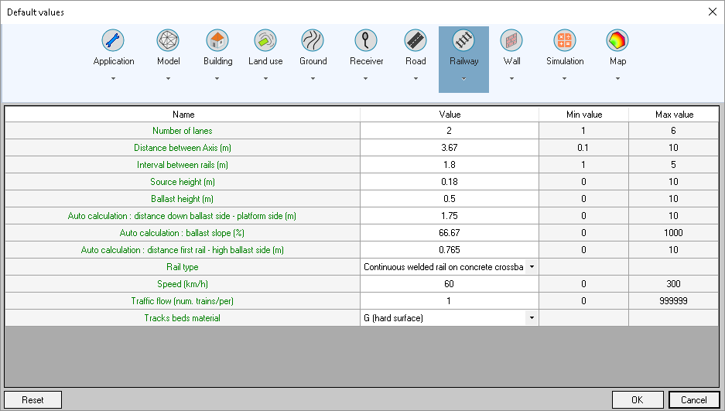
Task: Select the Ground contour icon
Action: (313, 40)
